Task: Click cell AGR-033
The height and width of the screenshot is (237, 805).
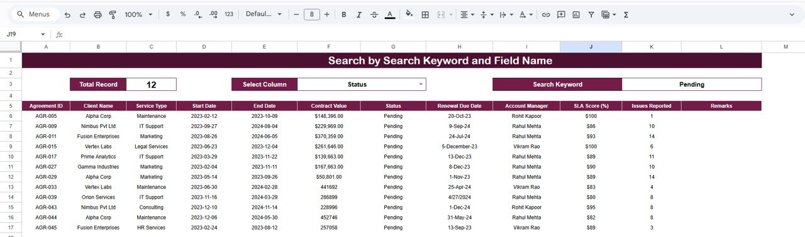Action: 46,187
